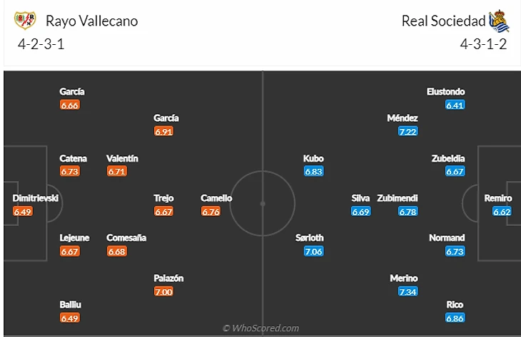Image resolution: width=521 pixels, height=337 pixels.
Task: Select player Zubimendi's name
Action: pos(398,198)
